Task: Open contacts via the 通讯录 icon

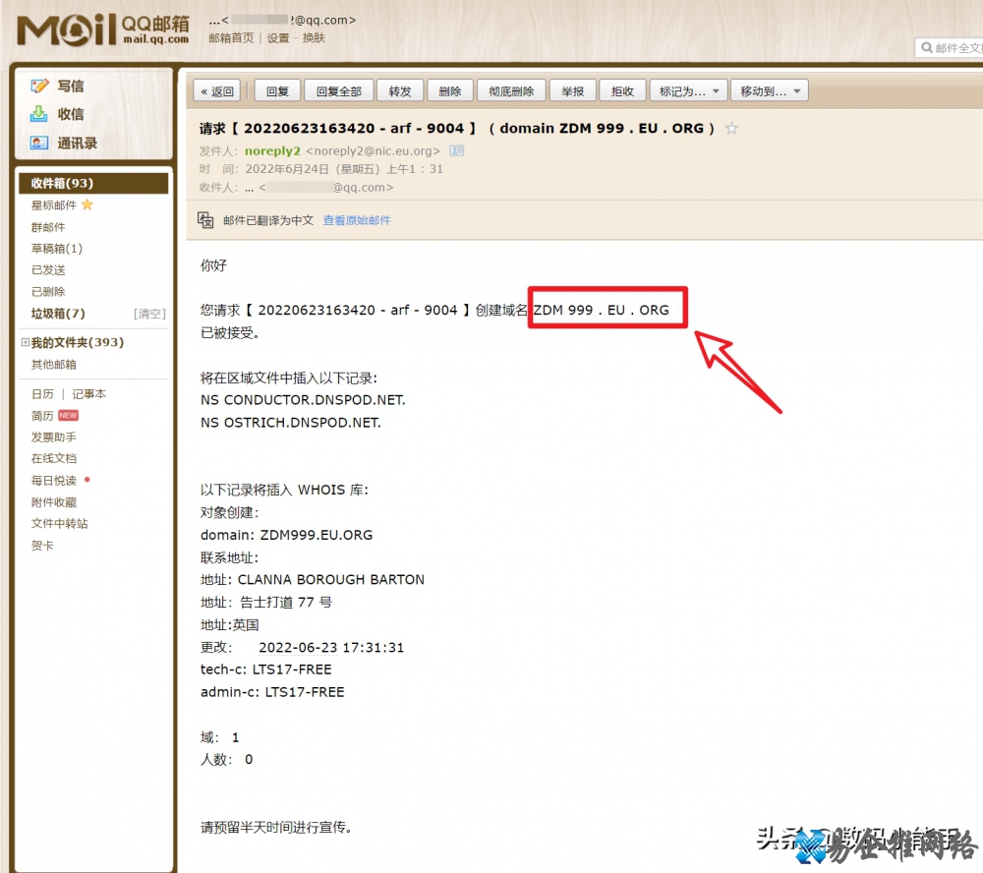Action: coord(38,143)
